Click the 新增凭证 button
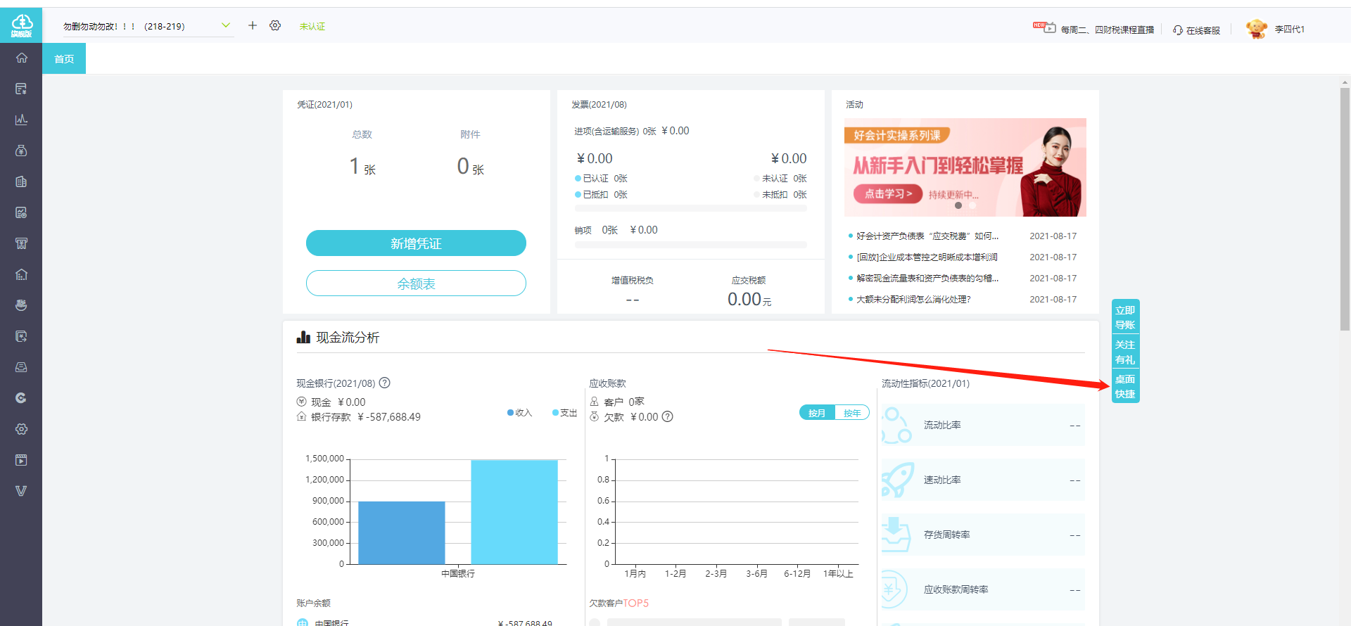This screenshot has width=1351, height=626. pos(416,243)
